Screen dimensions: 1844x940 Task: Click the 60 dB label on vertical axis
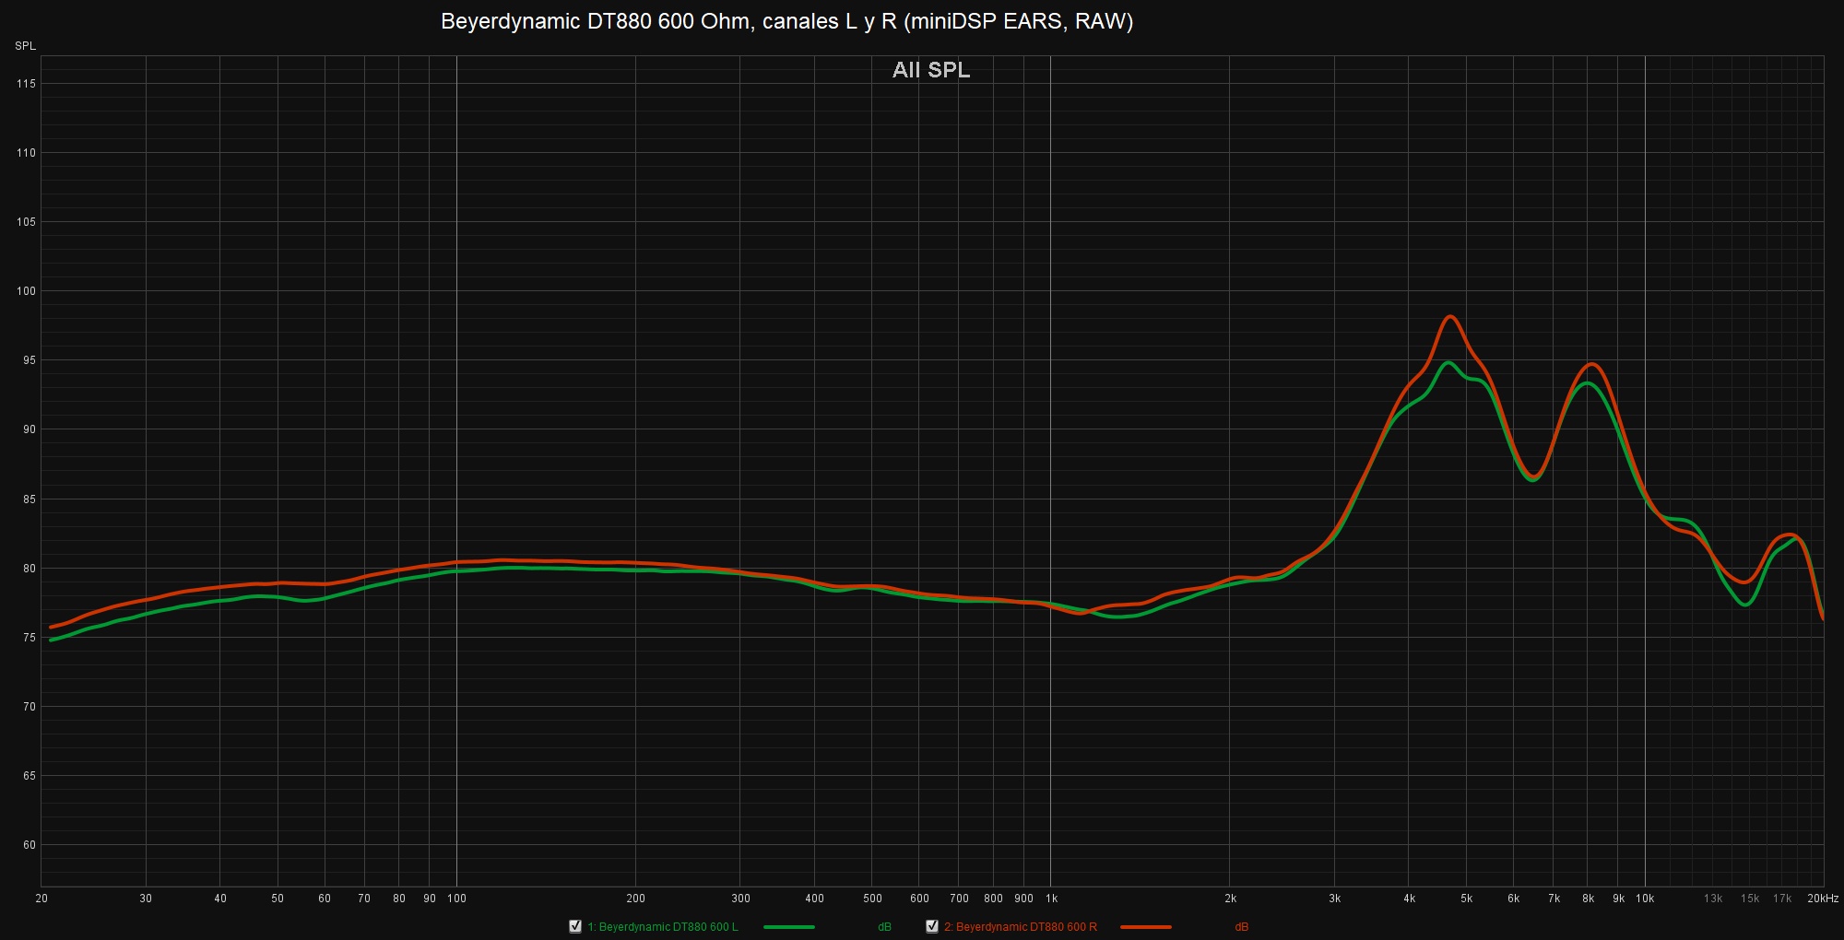click(x=29, y=845)
